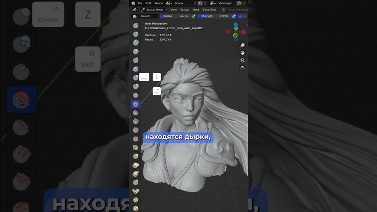Screen dimensions: 377x212
Task: Select the Multi-plane Scrape brush
Action: tap(136, 139)
